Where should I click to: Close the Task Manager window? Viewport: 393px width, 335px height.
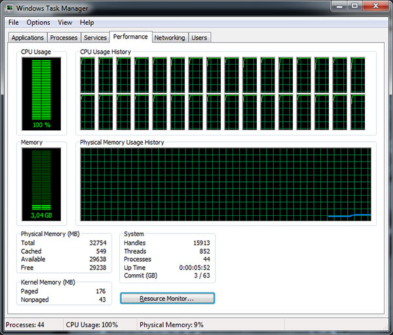[x=375, y=6]
